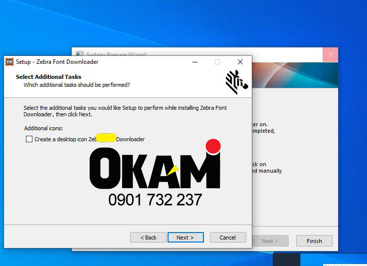
Task: Click the 'Select Additional Tasks' heading
Action: [x=48, y=77]
